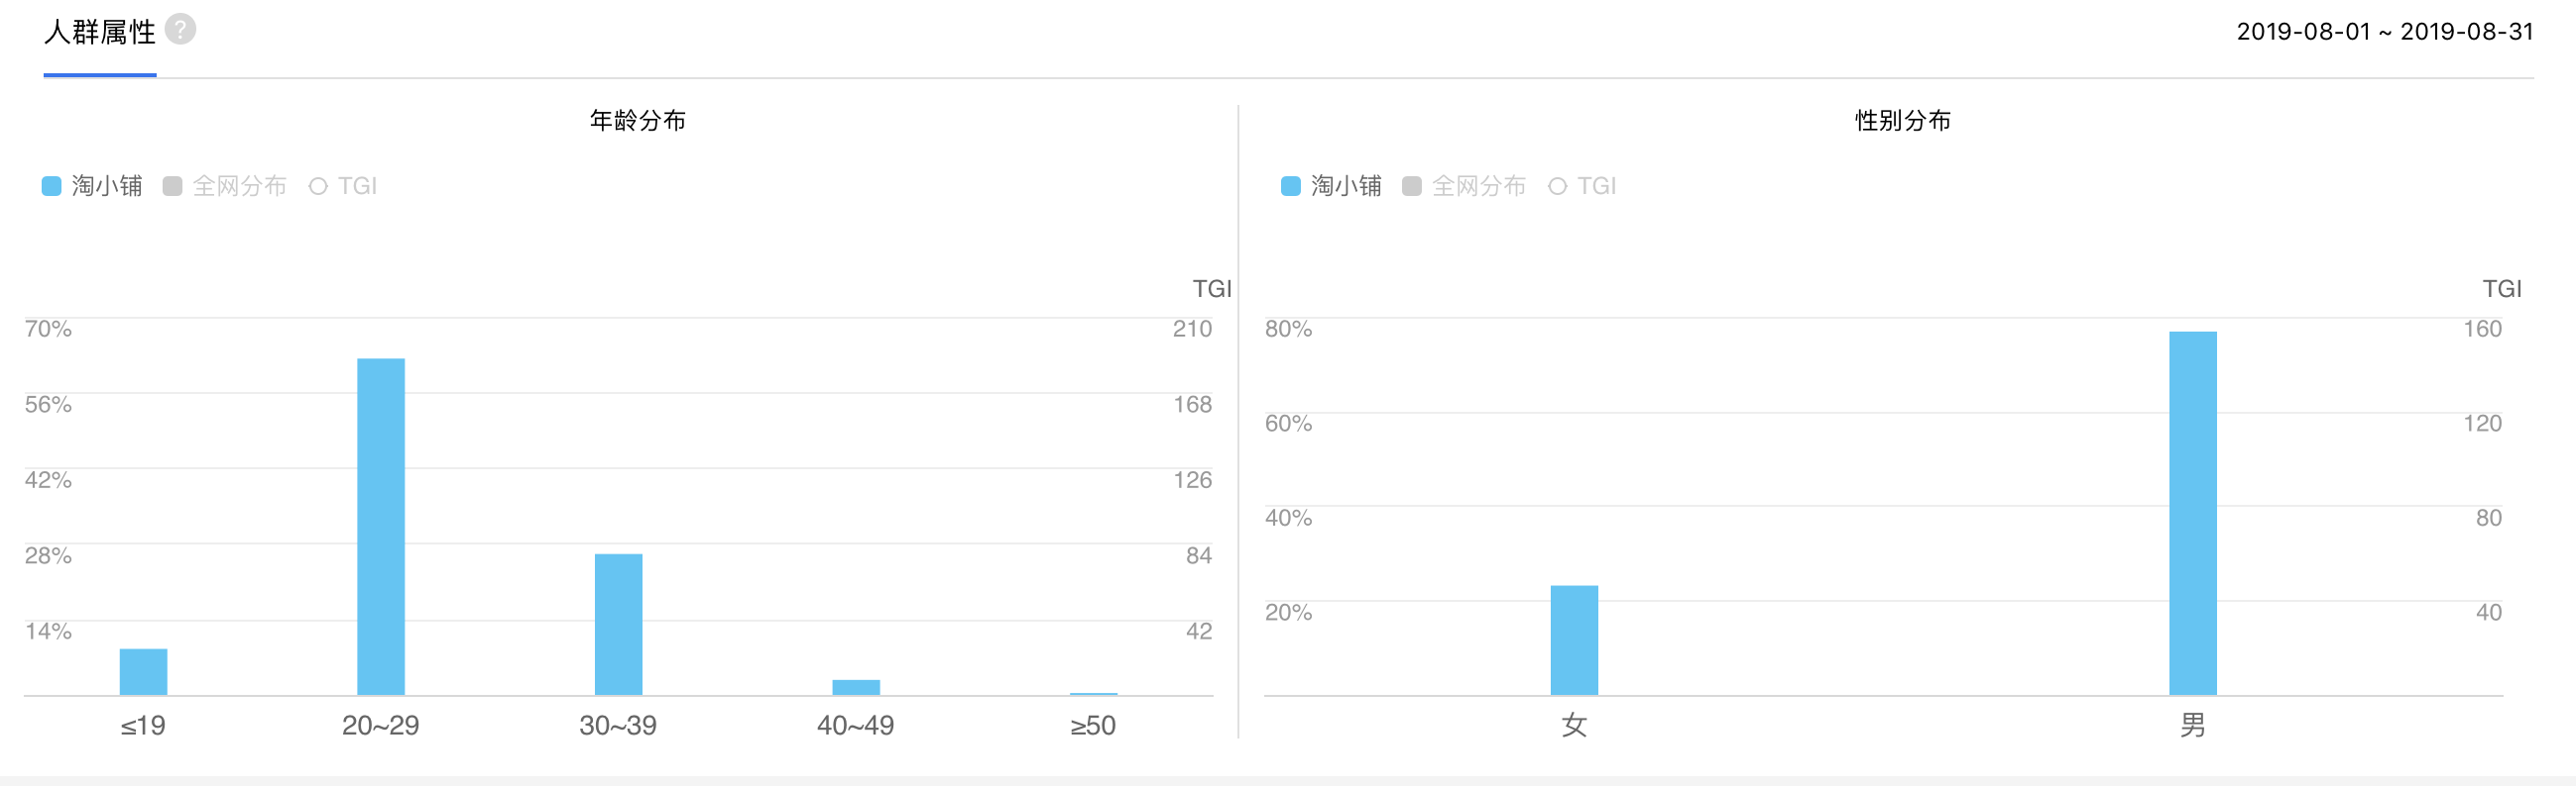Viewport: 2576px width, 786px height.
Task: Click the date range 2019-08-01 ~ 2019-08-31
Action: (2384, 32)
